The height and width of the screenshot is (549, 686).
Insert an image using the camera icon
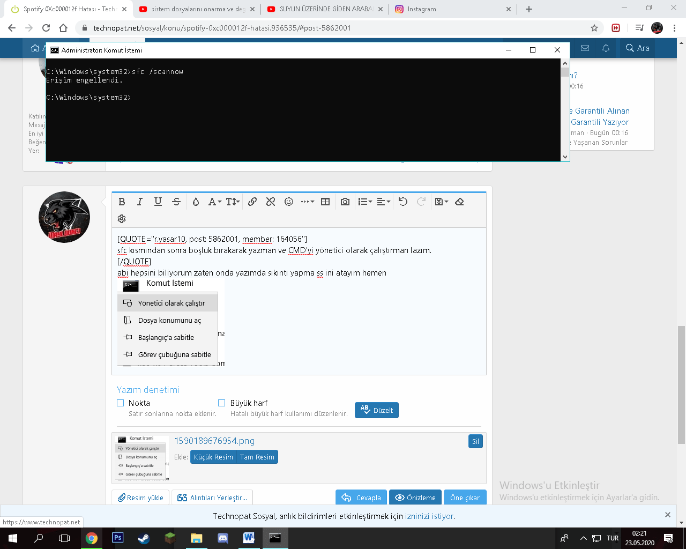[x=345, y=202]
